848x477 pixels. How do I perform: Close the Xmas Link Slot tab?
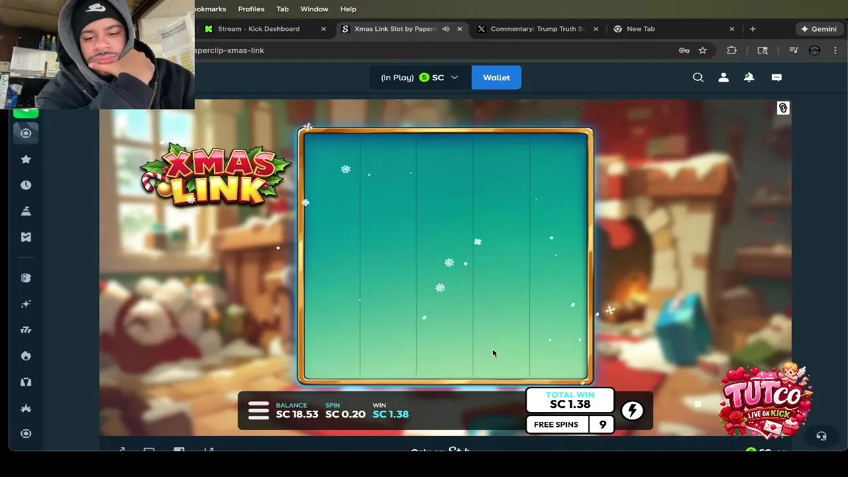pyautogui.click(x=460, y=29)
